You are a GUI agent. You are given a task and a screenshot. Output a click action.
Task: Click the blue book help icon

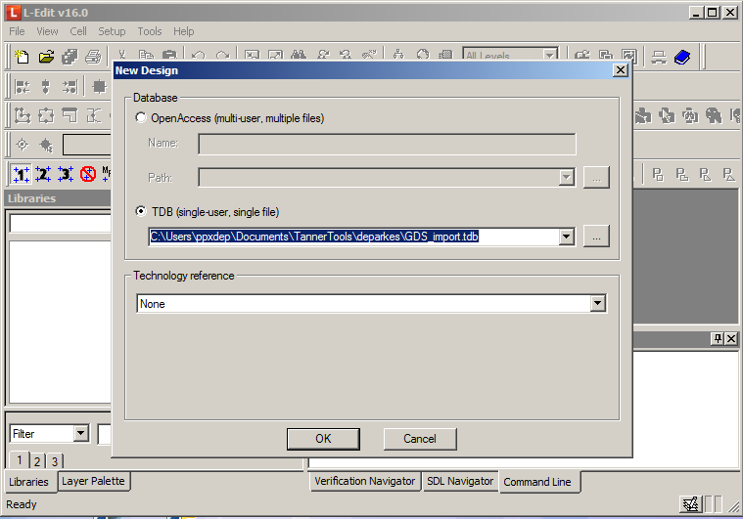(682, 57)
